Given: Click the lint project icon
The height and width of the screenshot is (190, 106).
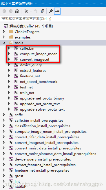Looking at the screenshot, I should pyautogui.click(x=11, y=182).
